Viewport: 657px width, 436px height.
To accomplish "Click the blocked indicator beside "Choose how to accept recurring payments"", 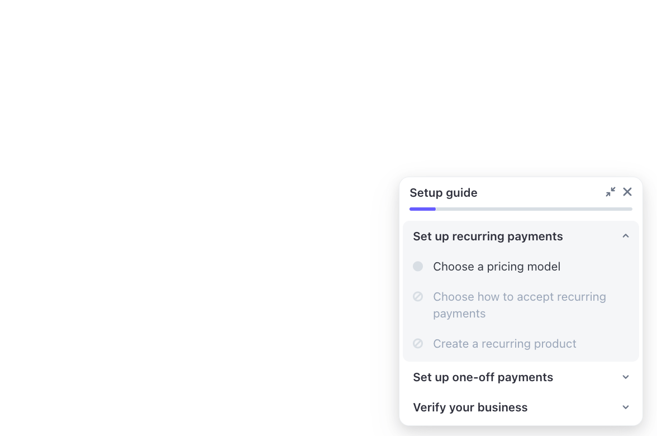I will [x=418, y=296].
